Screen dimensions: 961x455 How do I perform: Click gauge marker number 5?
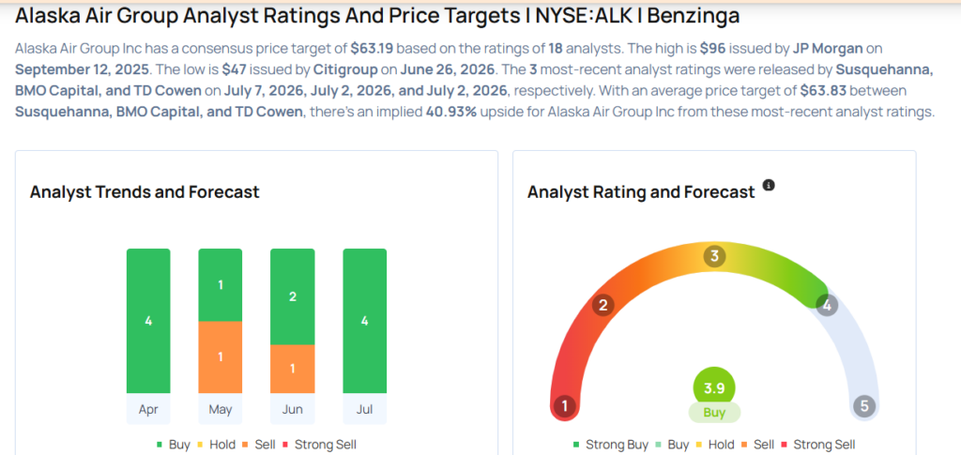coord(864,406)
